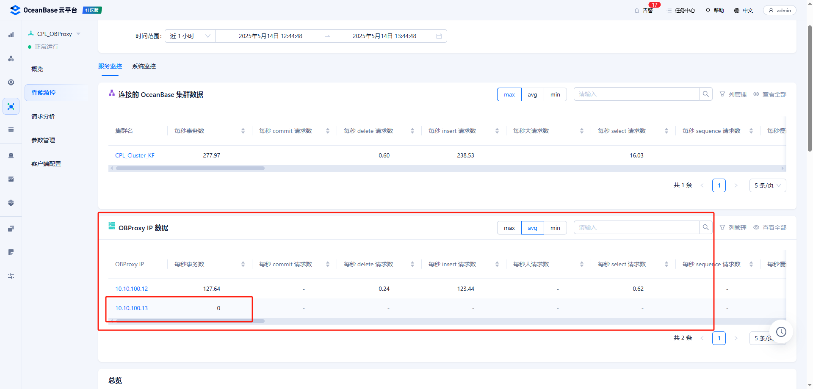
Task: Sort OBProxy table by 每秒 select 请求数
Action: pyautogui.click(x=666, y=264)
